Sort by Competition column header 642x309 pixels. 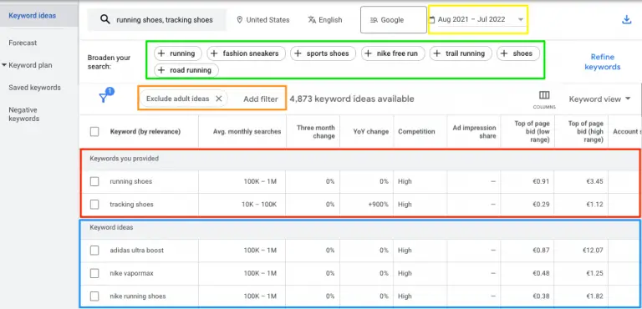(416, 132)
